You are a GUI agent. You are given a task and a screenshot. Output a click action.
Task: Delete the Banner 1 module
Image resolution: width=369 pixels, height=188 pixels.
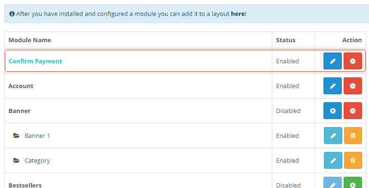353,135
